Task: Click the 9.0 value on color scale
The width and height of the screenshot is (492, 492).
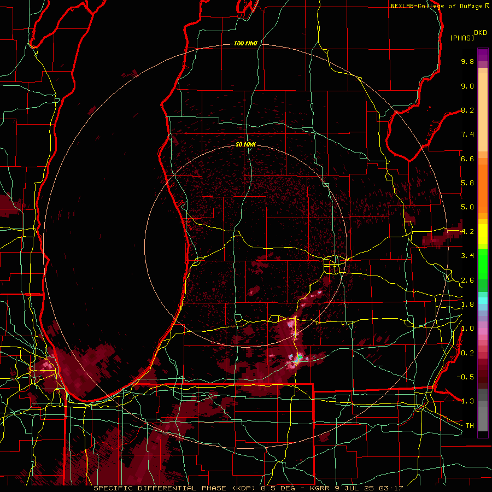Action: coord(467,86)
